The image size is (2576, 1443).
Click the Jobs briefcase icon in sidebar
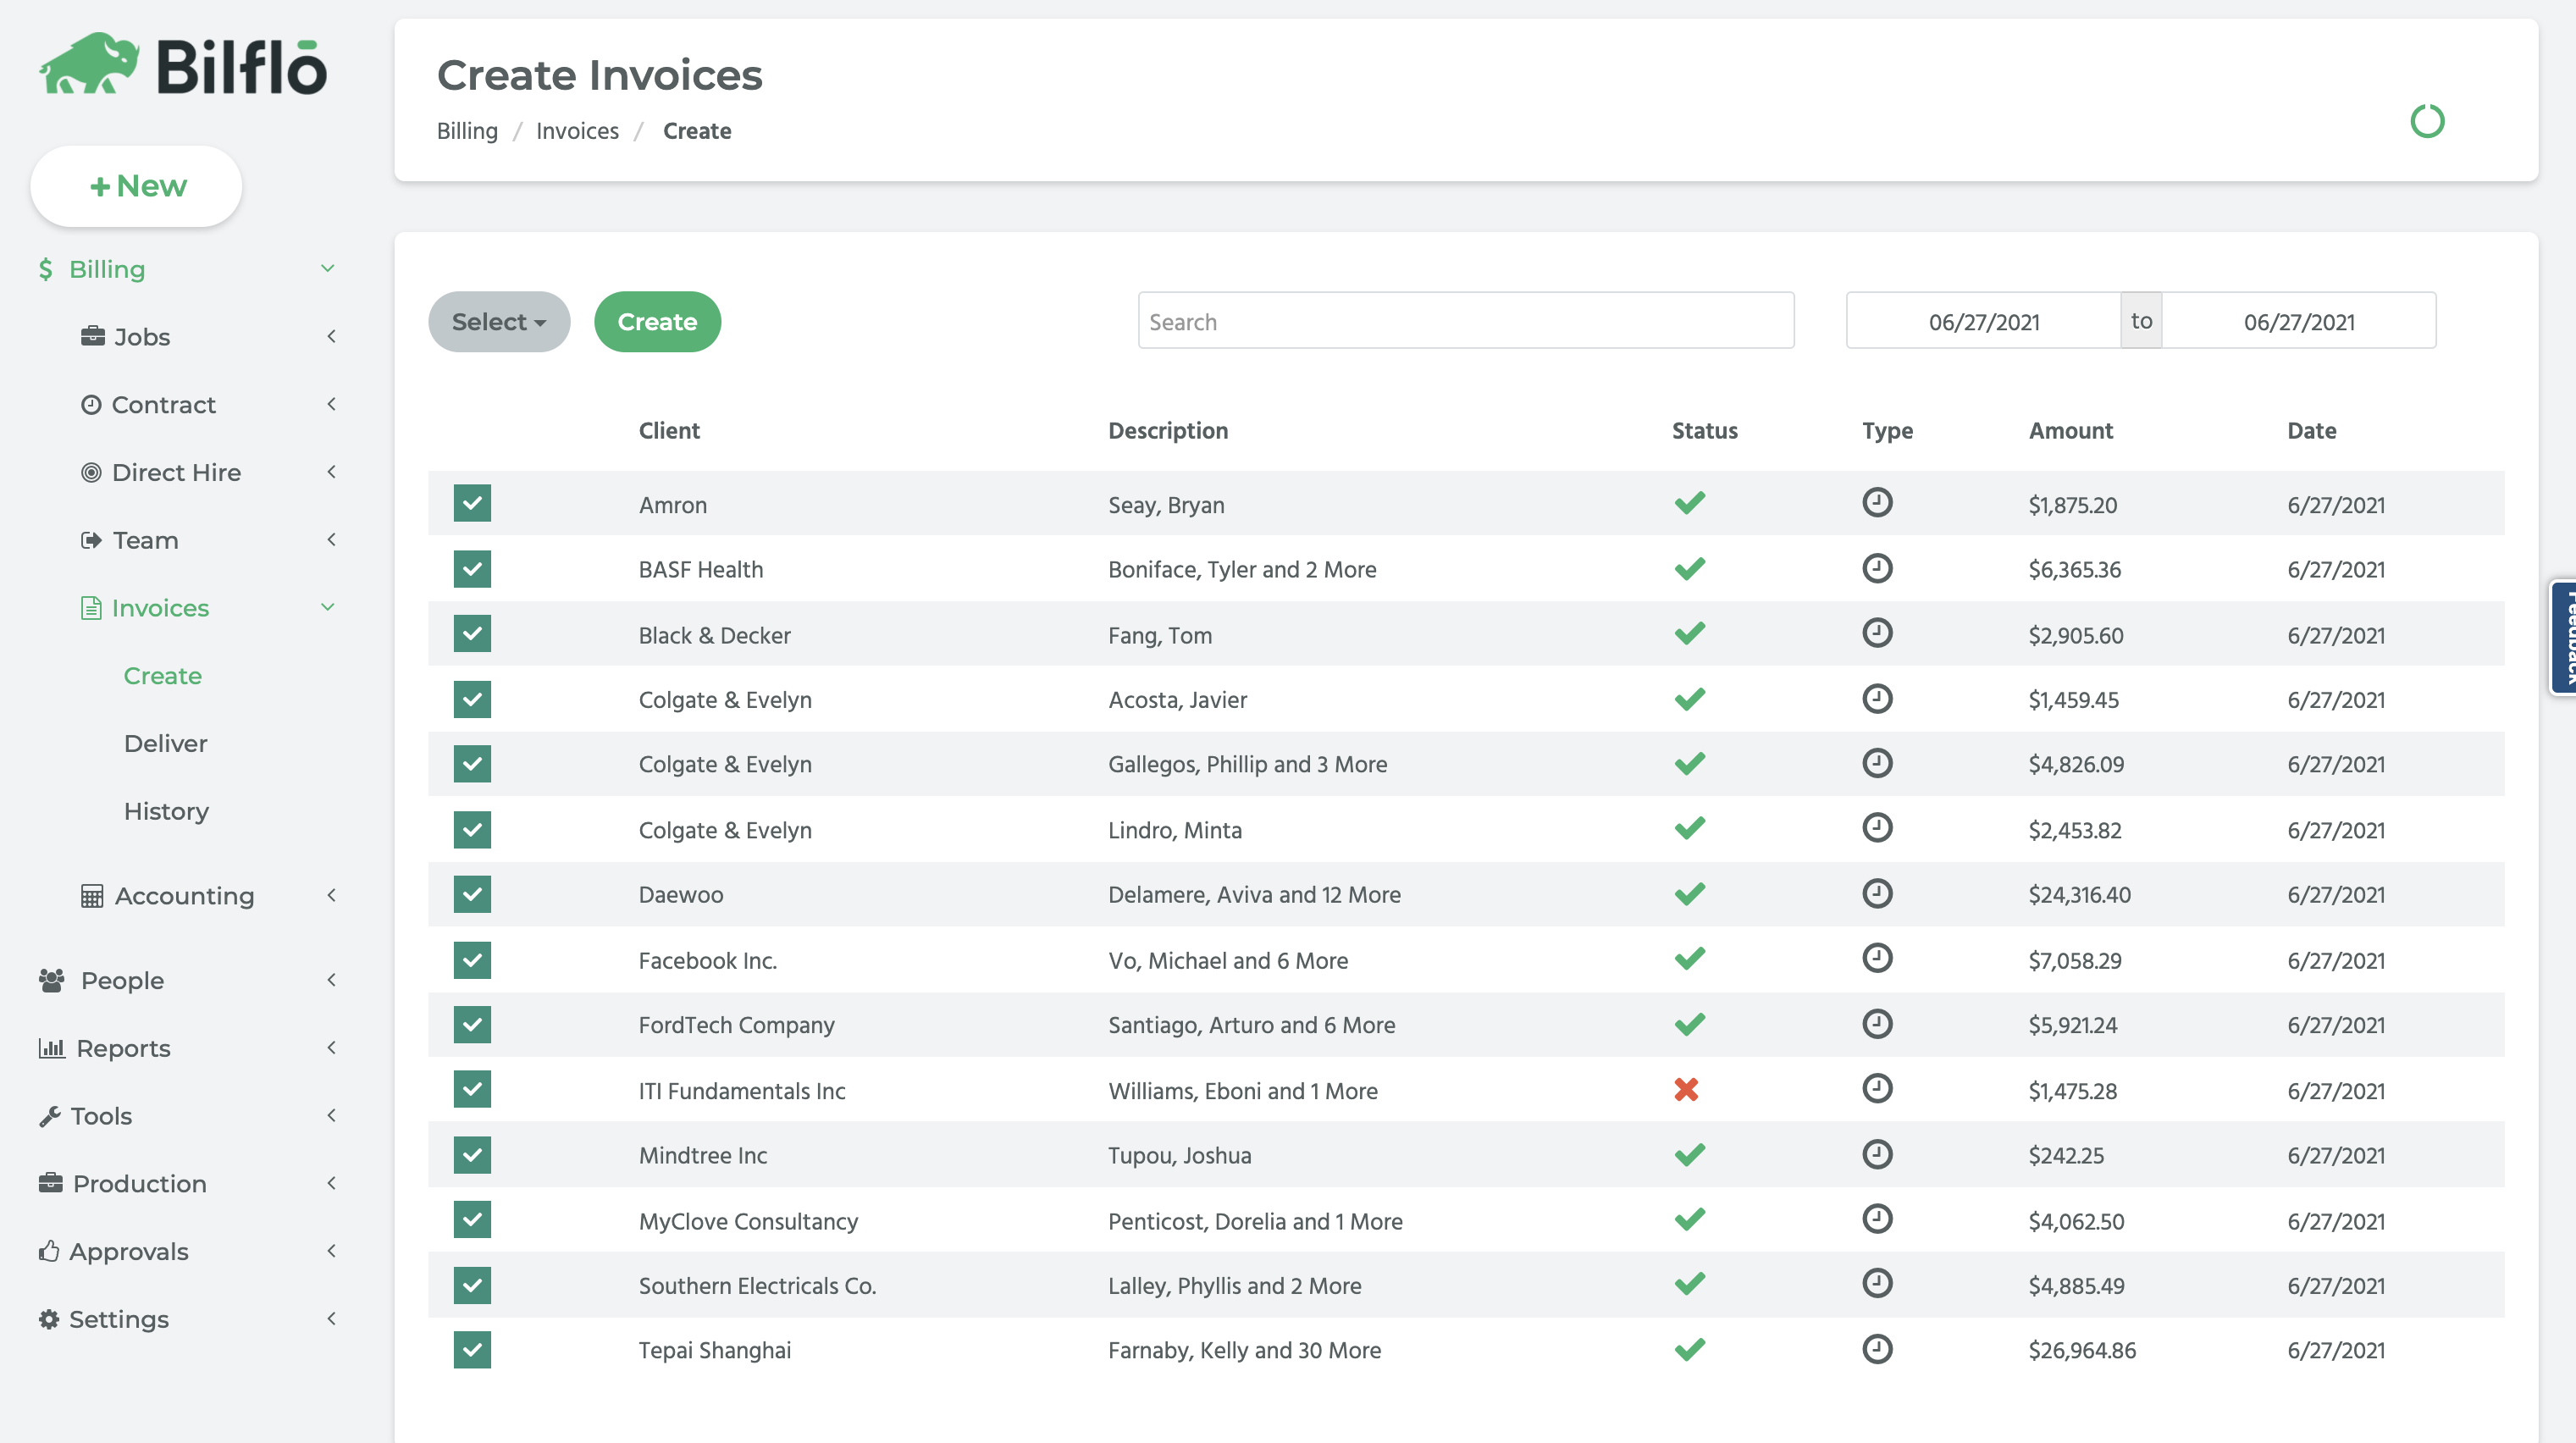click(92, 336)
